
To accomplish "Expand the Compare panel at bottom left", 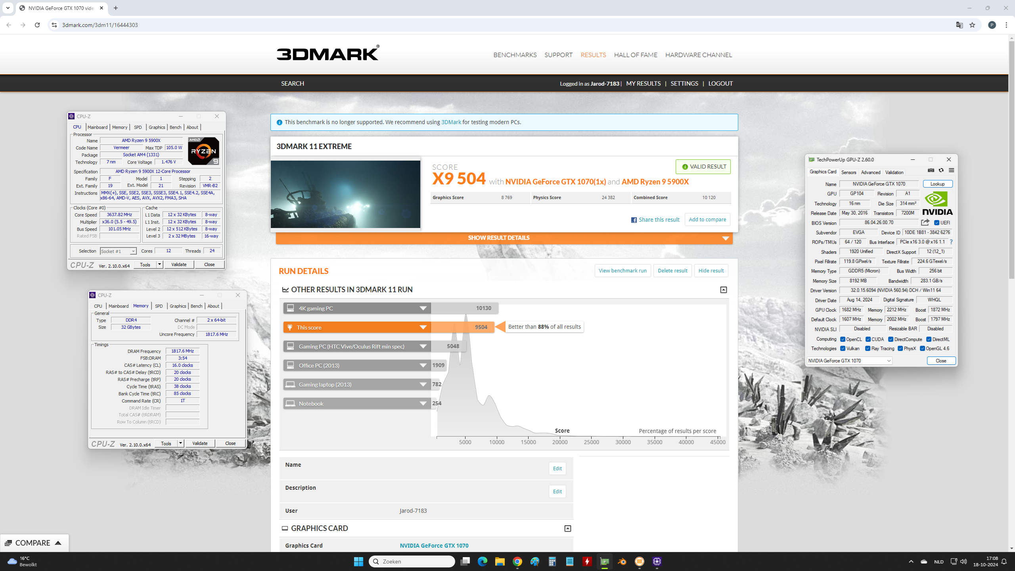I will [34, 543].
